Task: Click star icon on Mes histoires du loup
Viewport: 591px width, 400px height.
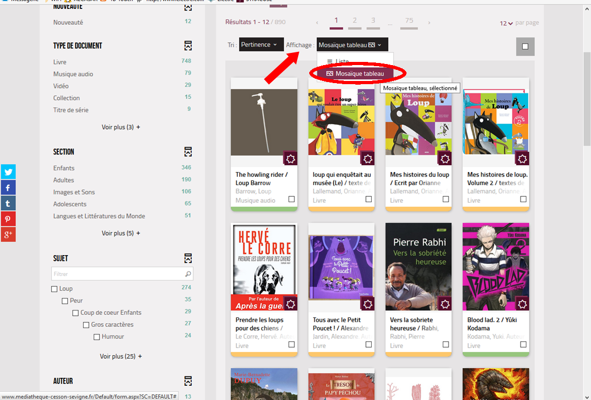Action: point(445,159)
